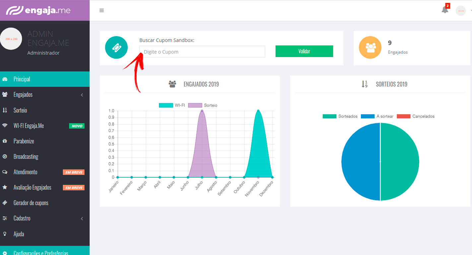Click the NOVO badge on WI-FI

coord(77,126)
